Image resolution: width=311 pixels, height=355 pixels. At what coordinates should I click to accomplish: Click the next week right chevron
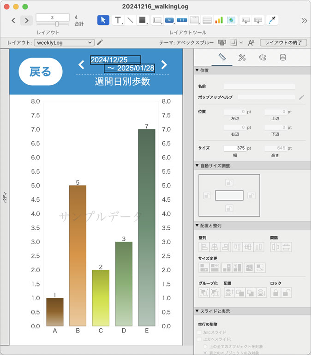[x=164, y=65]
